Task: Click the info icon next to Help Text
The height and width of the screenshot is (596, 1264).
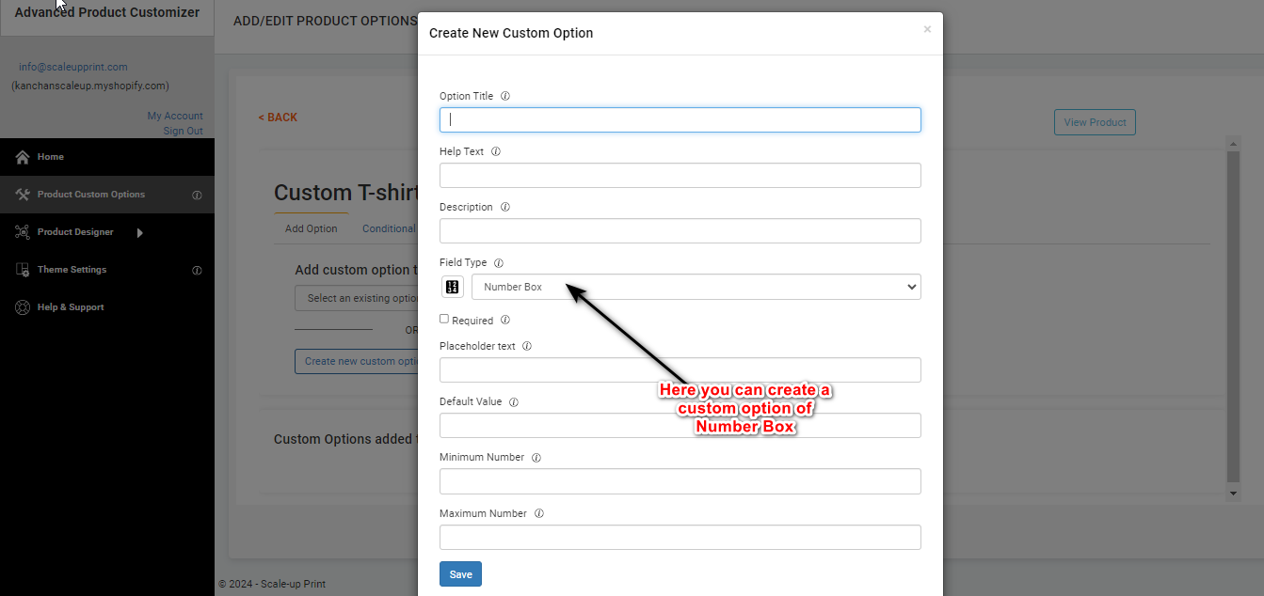Action: [496, 151]
